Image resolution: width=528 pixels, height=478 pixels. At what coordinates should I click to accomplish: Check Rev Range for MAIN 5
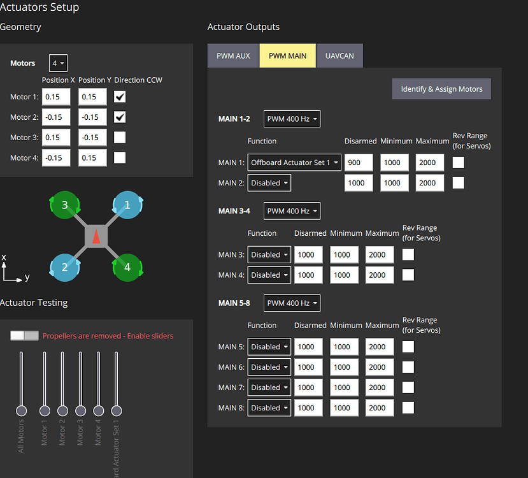pyautogui.click(x=408, y=347)
